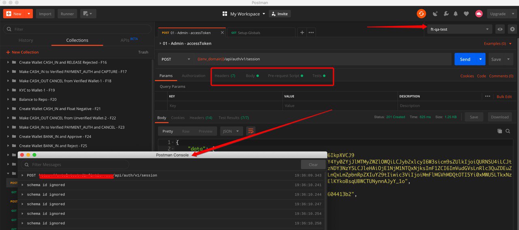Click the query params Key input cell
The image size is (519, 230).
coord(225,106)
